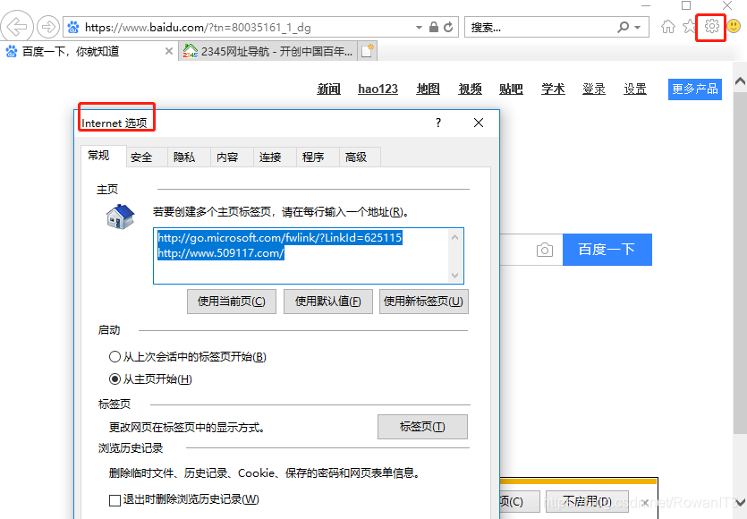Open the 视频 link on Baidu
Screen dimensions: 747x519
click(x=470, y=89)
